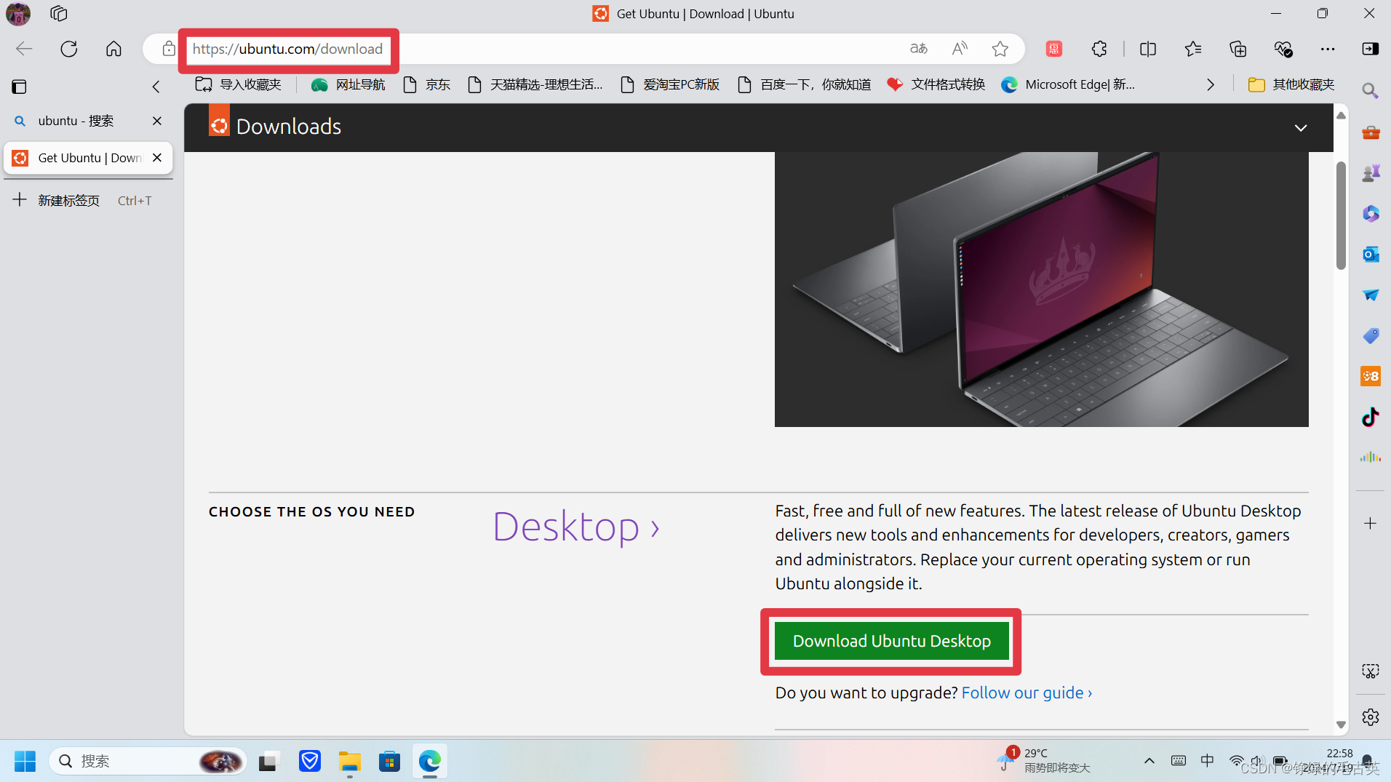Screen dimensions: 1391x782
Task: Open Outlook in the sidebar
Action: click(1371, 255)
